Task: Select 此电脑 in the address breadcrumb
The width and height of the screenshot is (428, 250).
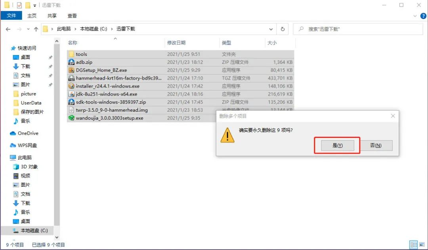Action: pos(64,29)
